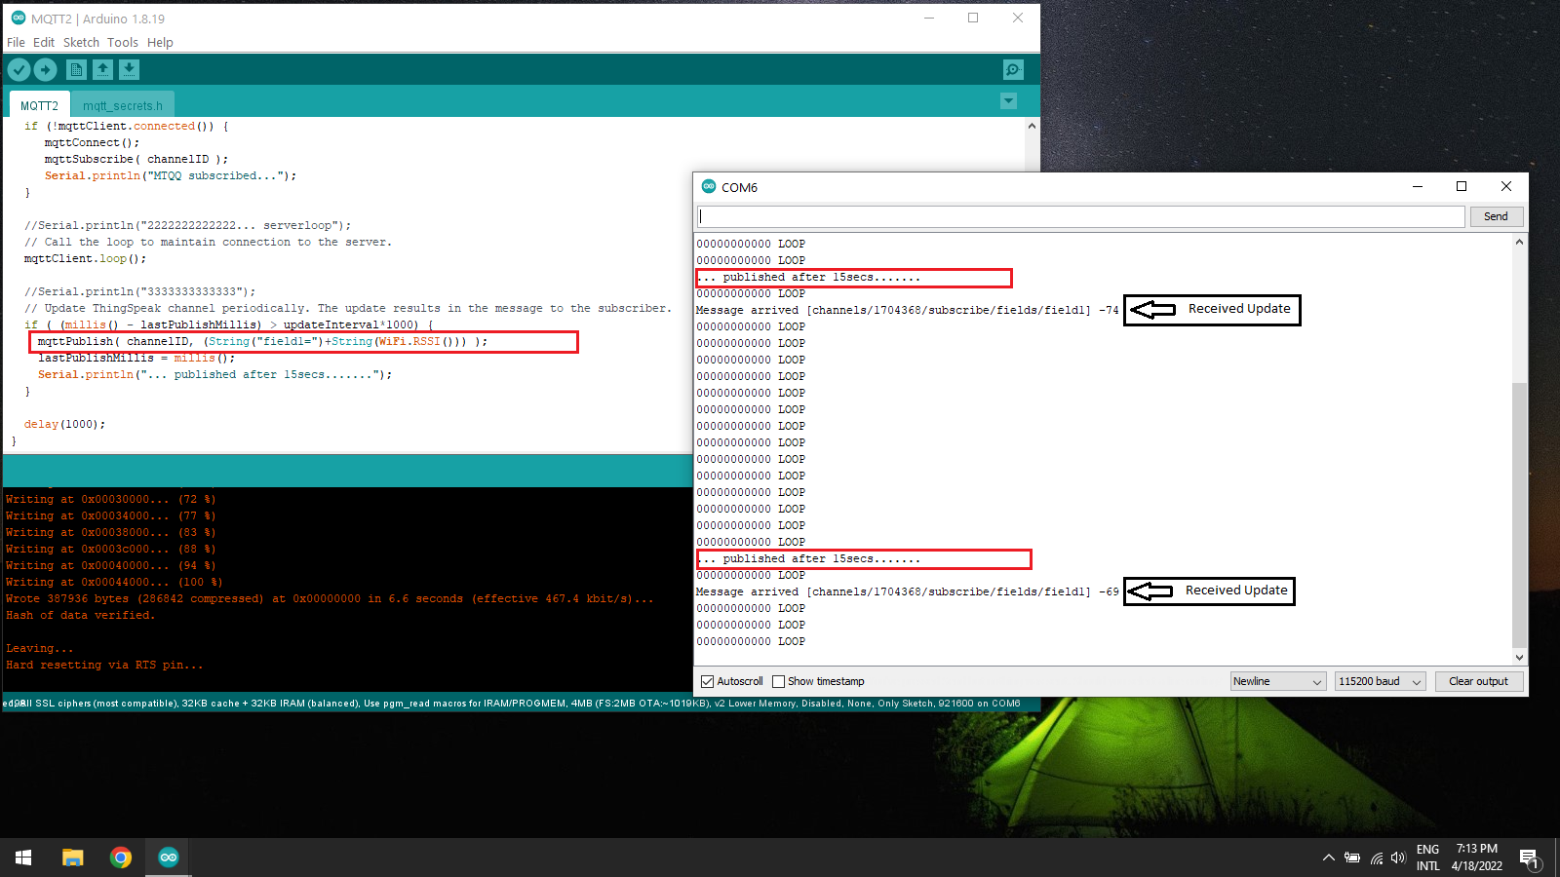Click the Save sketch down-arrow icon
The width and height of the screenshot is (1560, 877).
point(129,69)
